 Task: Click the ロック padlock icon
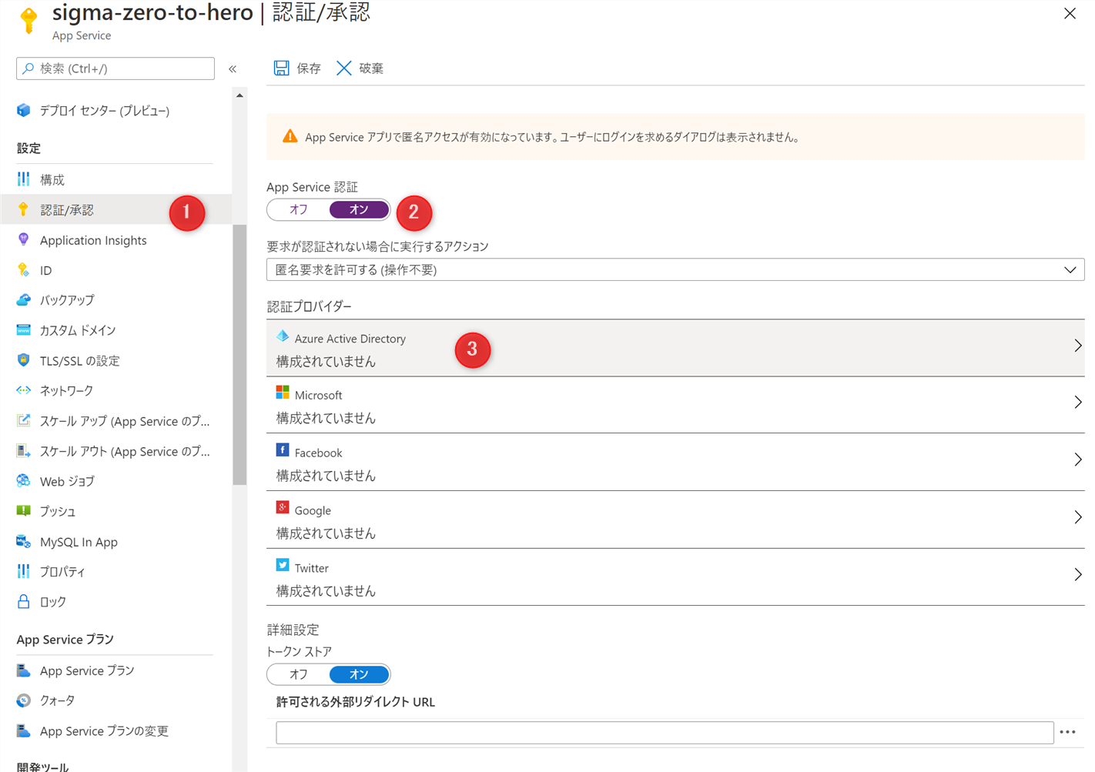tap(24, 601)
